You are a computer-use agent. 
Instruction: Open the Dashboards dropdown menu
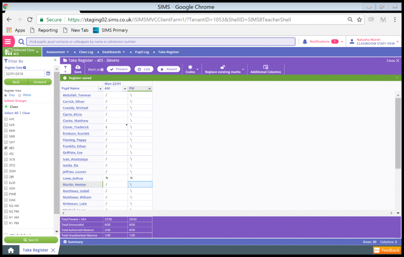point(113,52)
